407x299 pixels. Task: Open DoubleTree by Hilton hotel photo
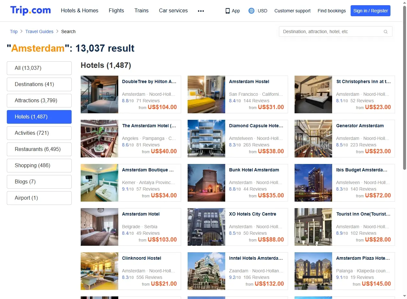click(x=99, y=94)
